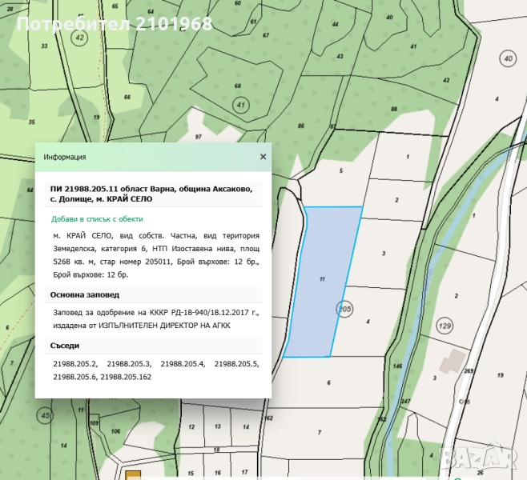Click the orange square marker at bottom
This screenshot has width=527, height=480.
131,475
